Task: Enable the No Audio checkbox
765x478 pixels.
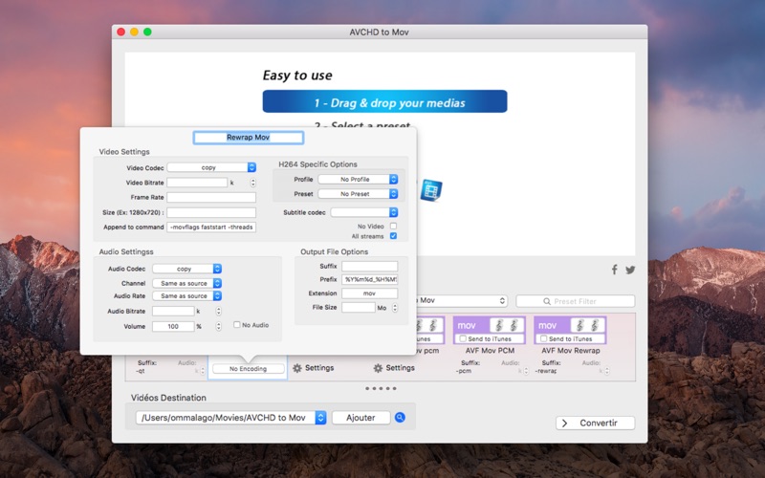Action: point(236,325)
